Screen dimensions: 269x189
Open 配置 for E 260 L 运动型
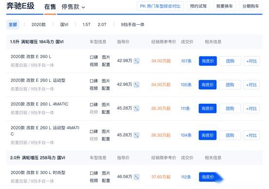pyautogui.click(x=106, y=88)
